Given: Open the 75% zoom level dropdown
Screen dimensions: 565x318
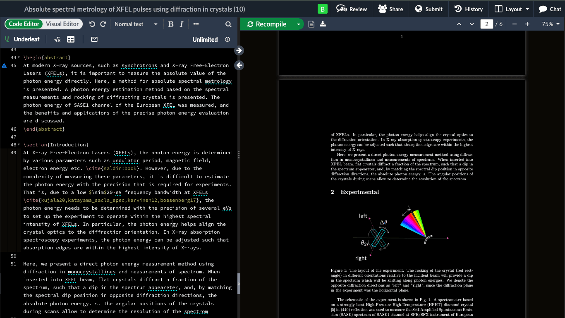Looking at the screenshot, I should 551,24.
